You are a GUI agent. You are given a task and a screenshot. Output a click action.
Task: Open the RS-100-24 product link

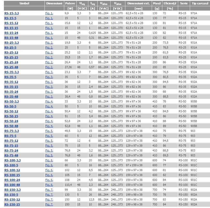point(12,180)
